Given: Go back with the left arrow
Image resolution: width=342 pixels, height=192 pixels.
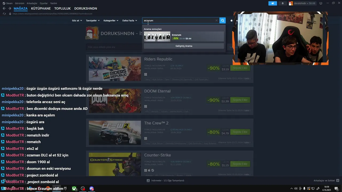Looking at the screenshot, I should click(x=4, y=9).
